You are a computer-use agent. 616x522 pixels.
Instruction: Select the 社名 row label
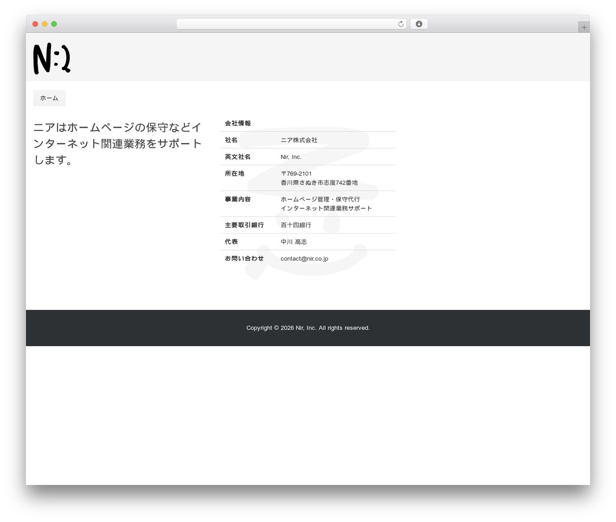click(231, 140)
